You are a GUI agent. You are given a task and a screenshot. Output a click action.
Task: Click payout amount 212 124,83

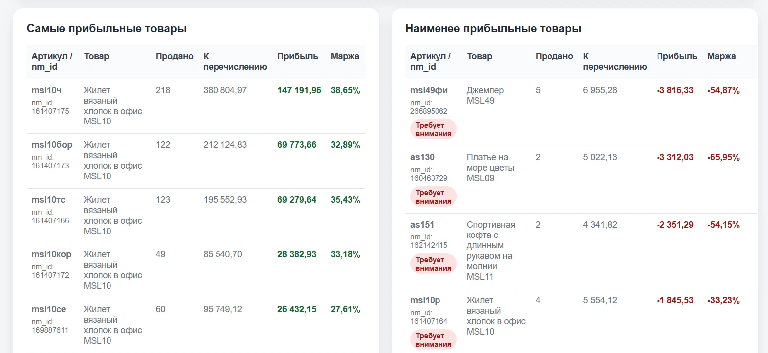[225, 145]
